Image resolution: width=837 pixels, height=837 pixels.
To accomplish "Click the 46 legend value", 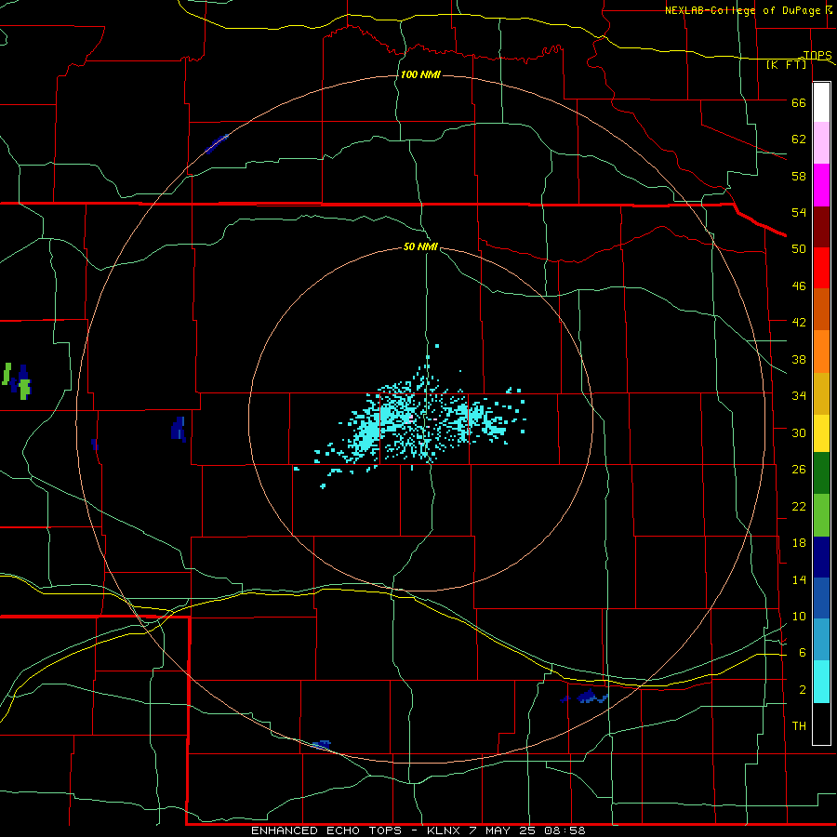I will 799,286.
